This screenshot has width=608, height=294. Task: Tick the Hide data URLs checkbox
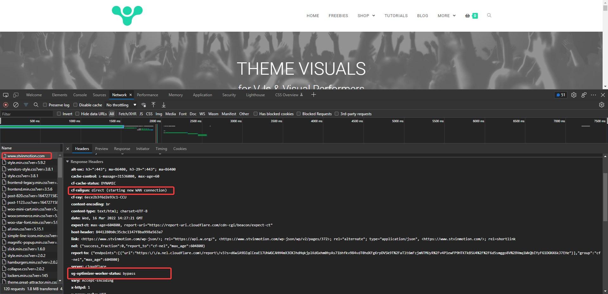tap(77, 114)
